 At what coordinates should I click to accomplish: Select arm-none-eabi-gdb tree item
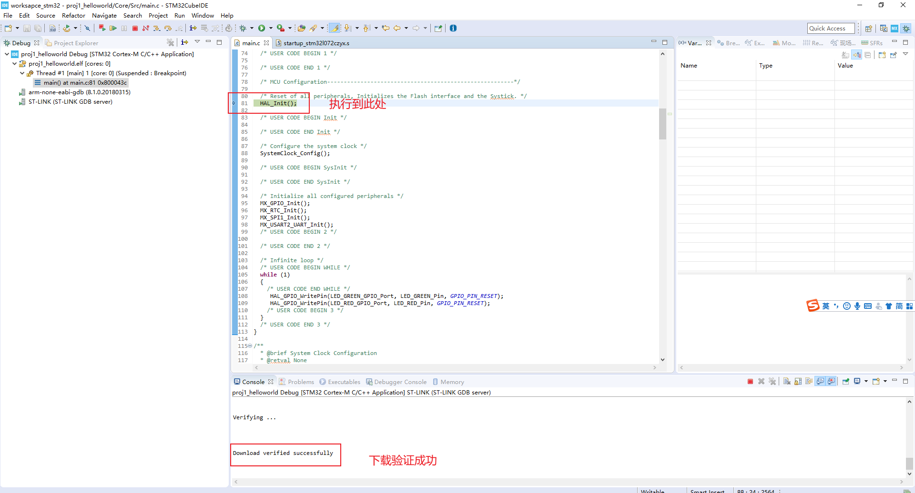point(75,92)
